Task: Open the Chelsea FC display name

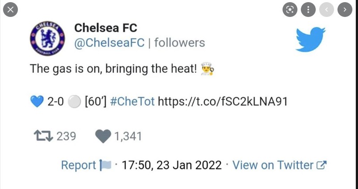Action: click(x=106, y=28)
